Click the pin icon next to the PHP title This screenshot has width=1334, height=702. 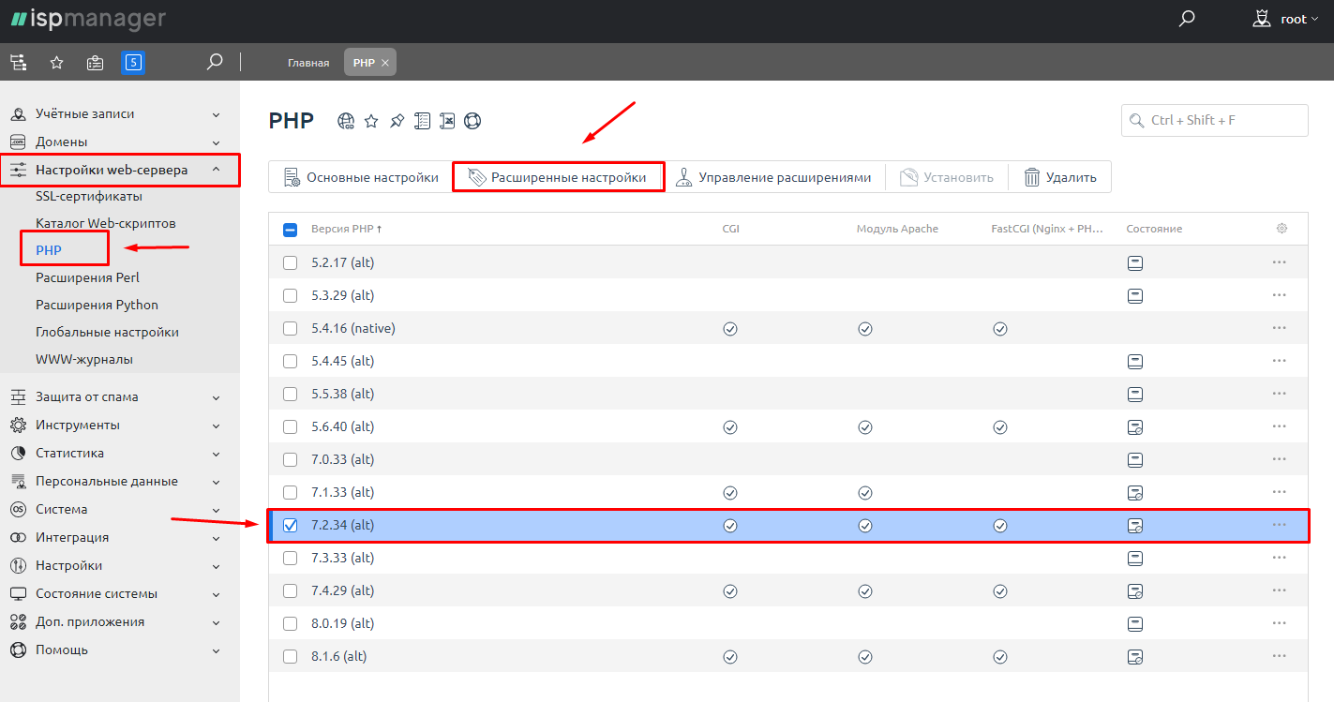(x=397, y=121)
